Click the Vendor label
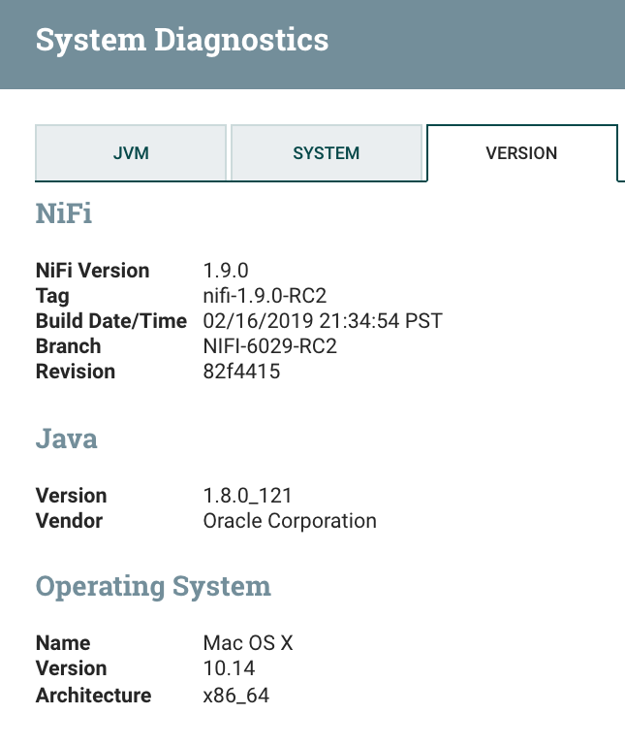Image resolution: width=625 pixels, height=747 pixels. [x=69, y=521]
